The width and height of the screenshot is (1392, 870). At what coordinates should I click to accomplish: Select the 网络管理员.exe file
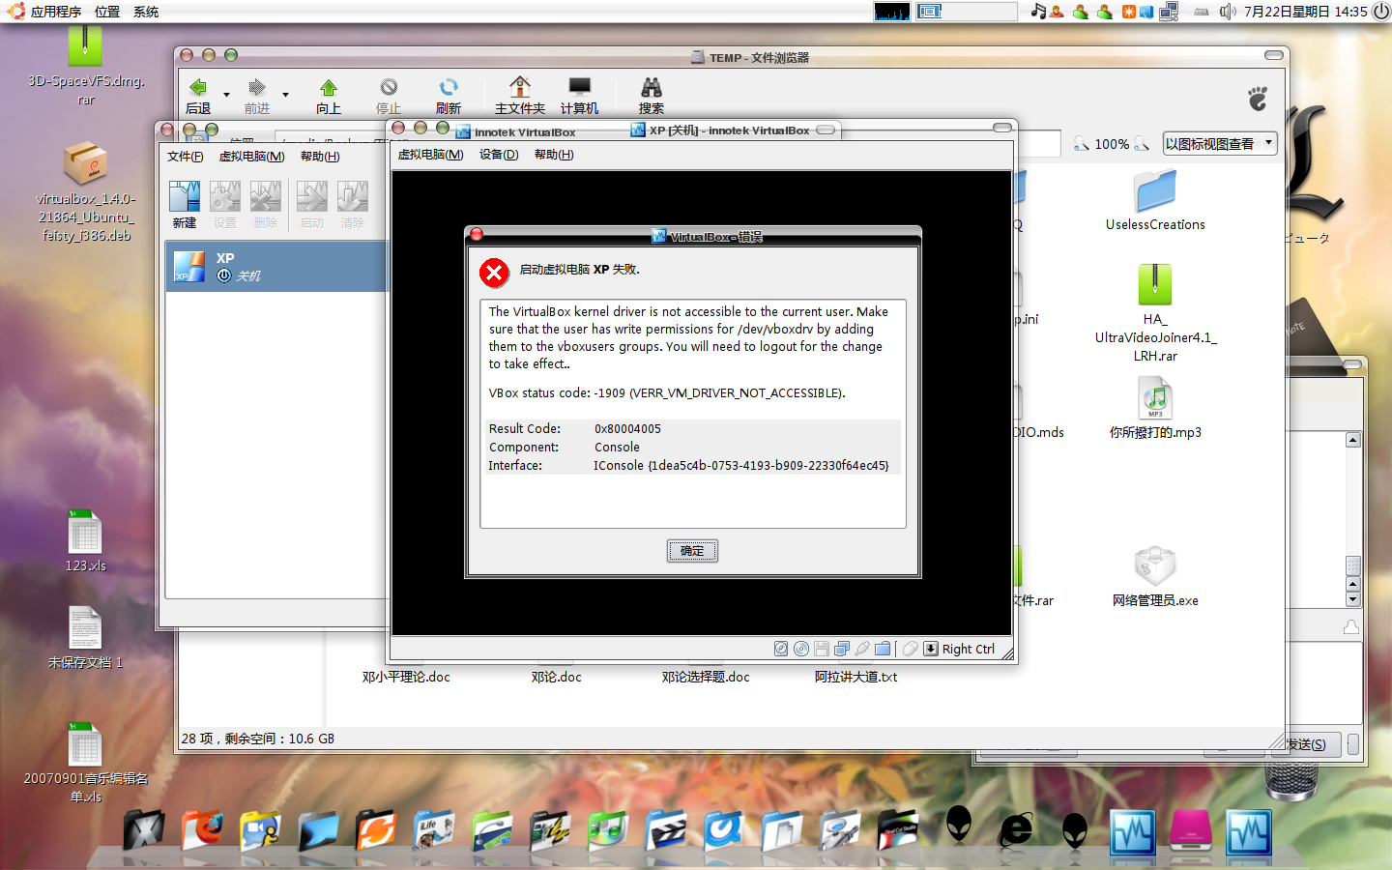[x=1155, y=578]
